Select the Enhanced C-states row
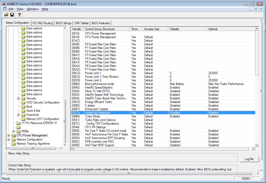 point(163,109)
